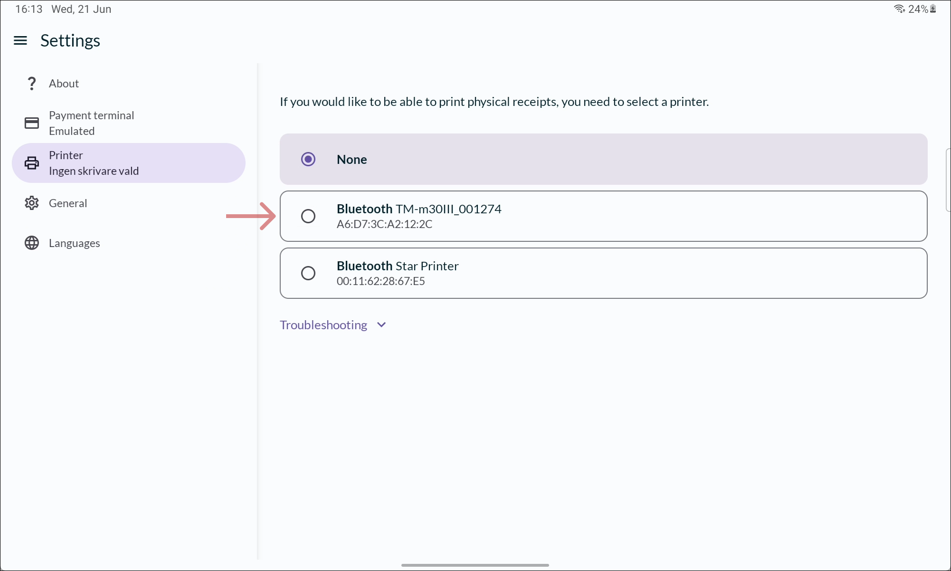951x571 pixels.
Task: Open the Troubleshooting link
Action: 323,325
